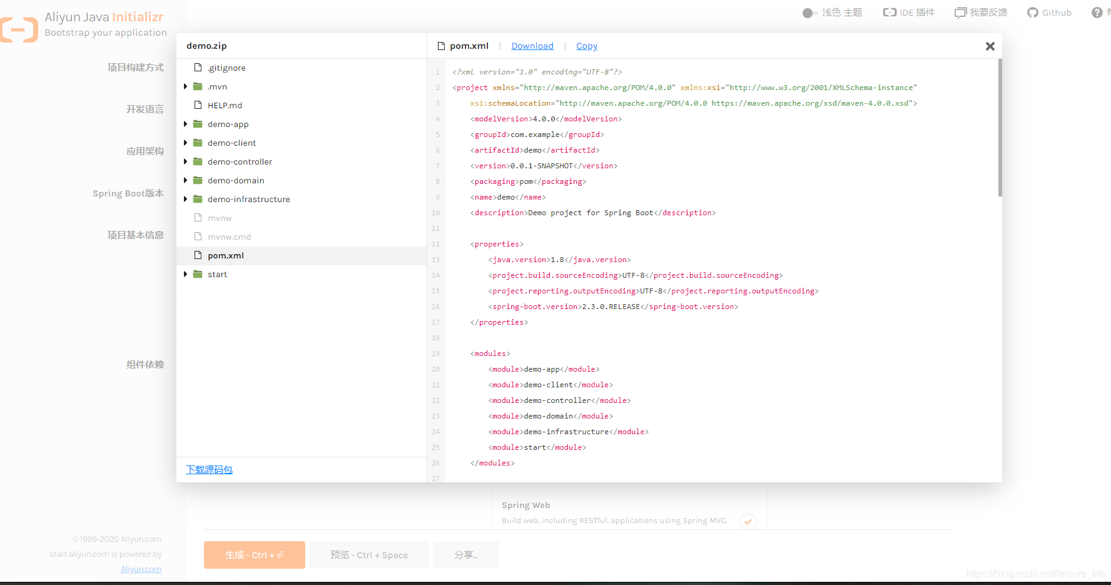This screenshot has width=1111, height=585.
Task: Go to 应用架构 sidebar section
Action: (x=145, y=151)
